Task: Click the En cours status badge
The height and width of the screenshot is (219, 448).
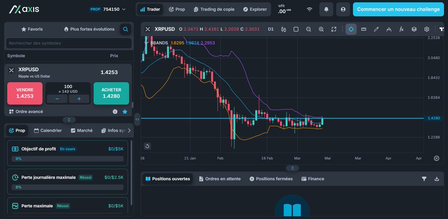Action: tap(68, 149)
